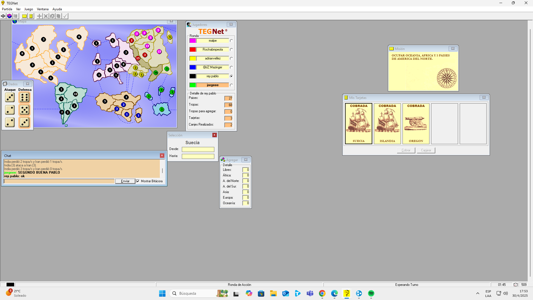The image size is (533, 300).
Task: Click the take card toolbar icon
Action: (x=59, y=16)
